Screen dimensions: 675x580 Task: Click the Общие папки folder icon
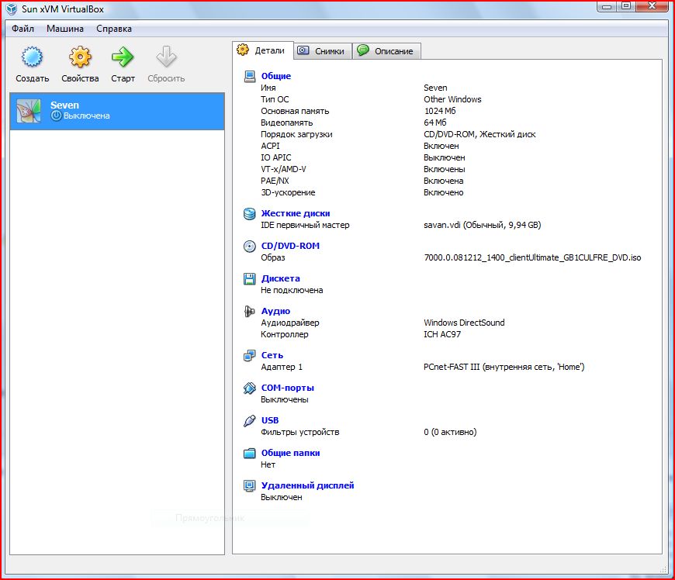(250, 453)
